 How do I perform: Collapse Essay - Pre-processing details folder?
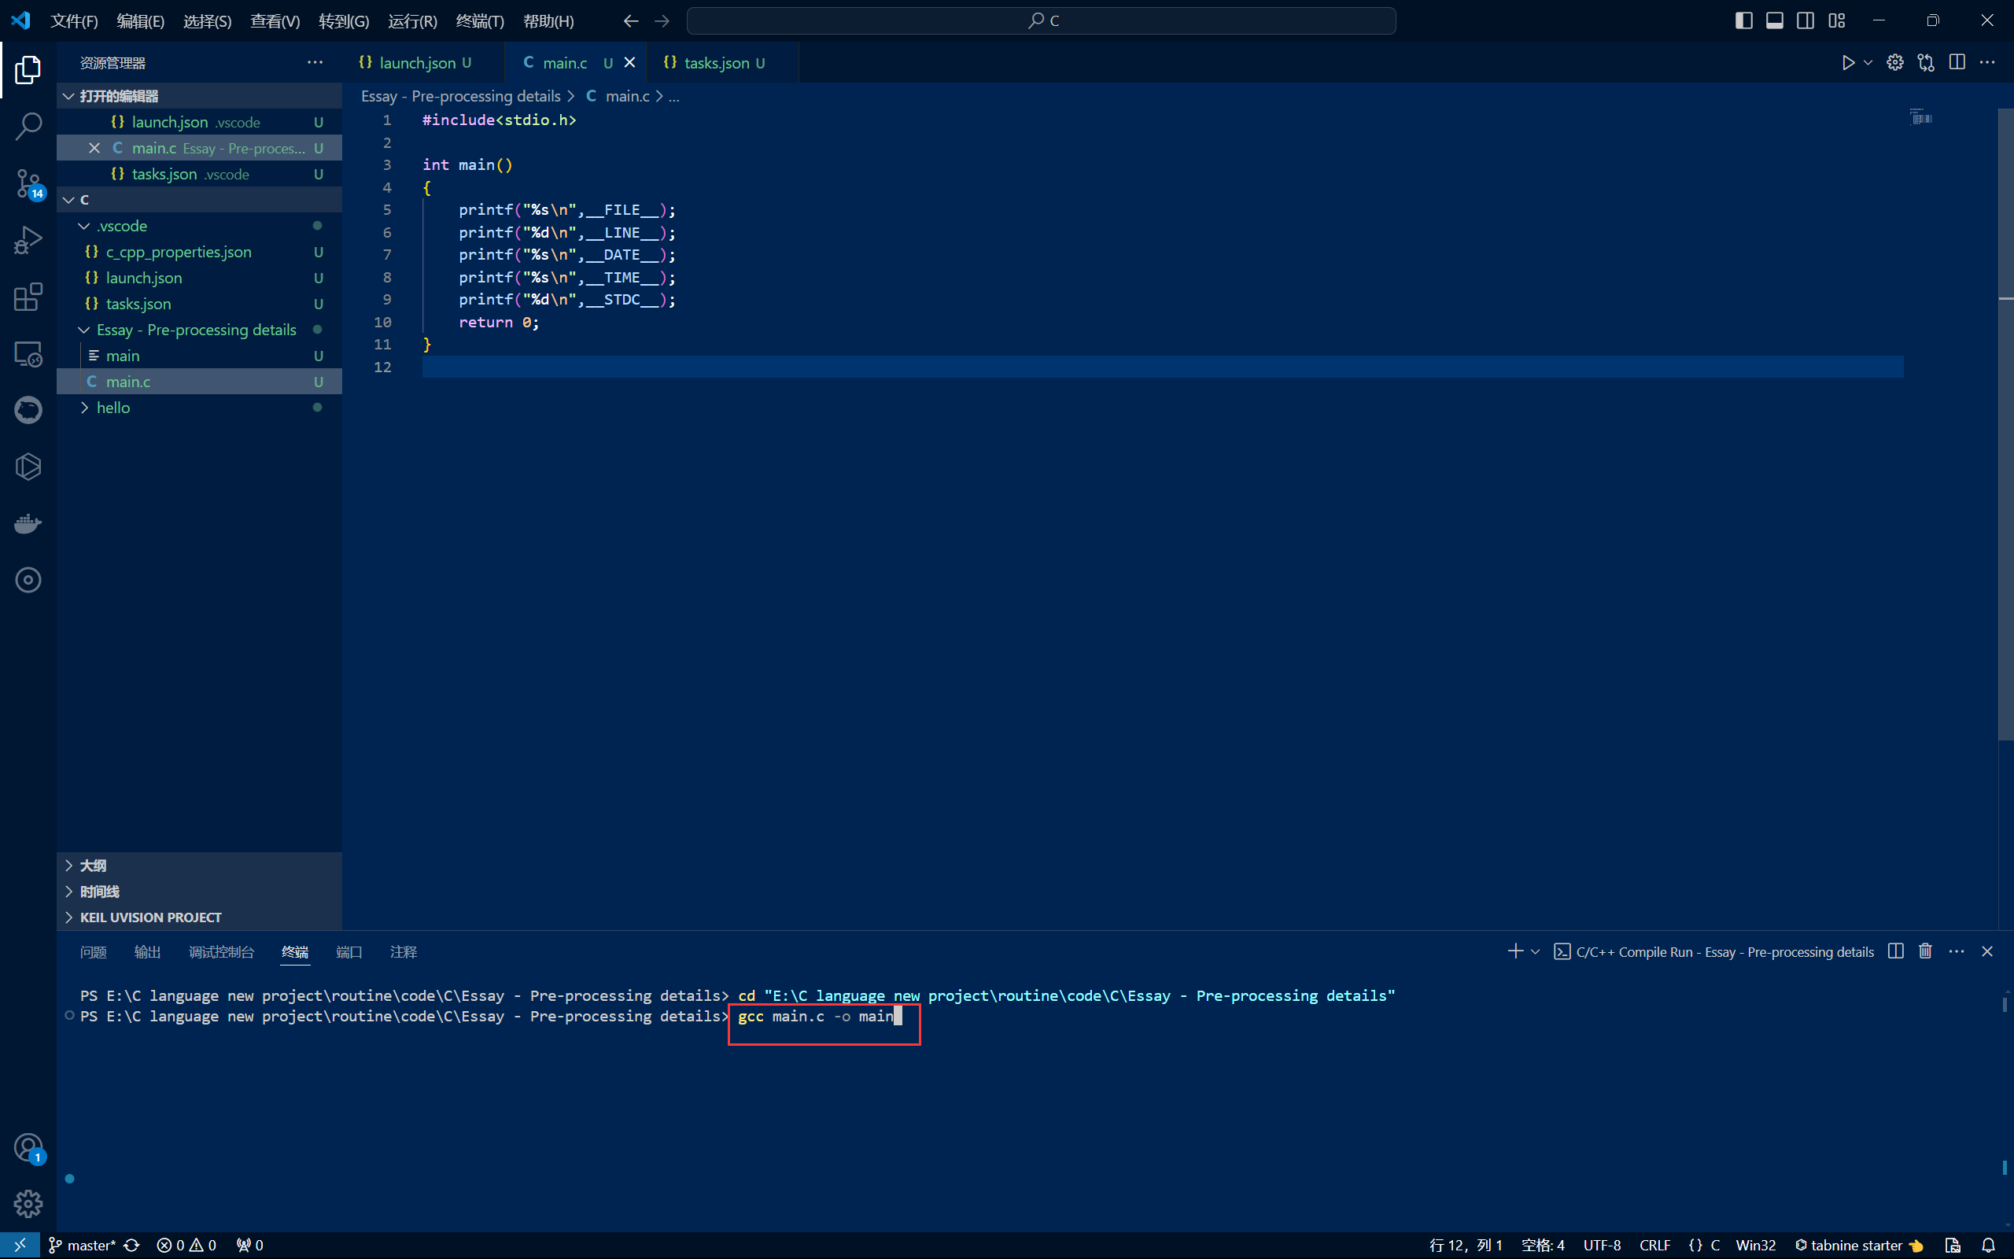coord(84,330)
